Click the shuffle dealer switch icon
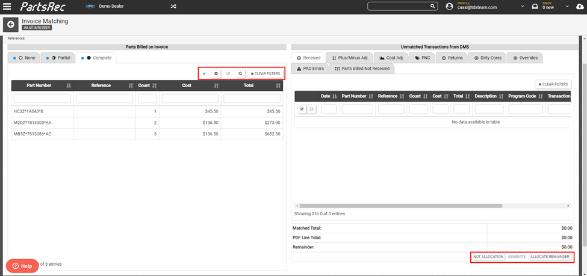 [173, 7]
